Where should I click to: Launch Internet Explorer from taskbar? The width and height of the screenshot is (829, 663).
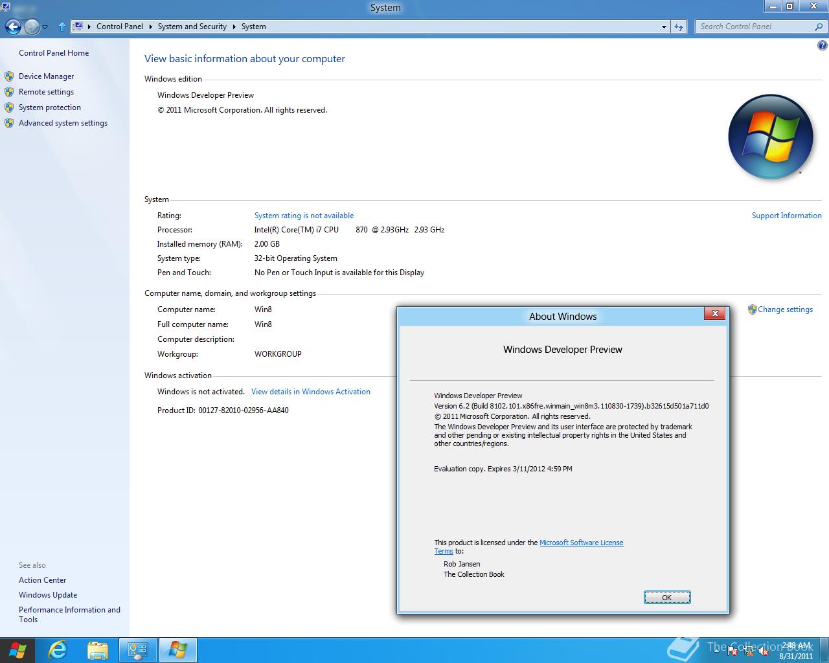[58, 650]
